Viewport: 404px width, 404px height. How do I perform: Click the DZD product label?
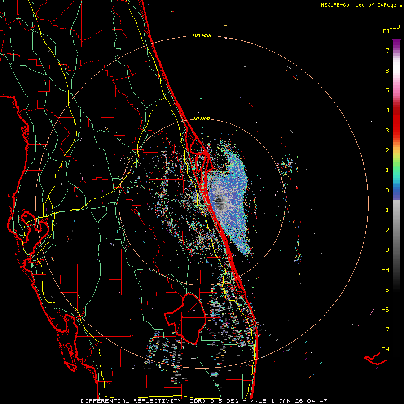pyautogui.click(x=395, y=27)
